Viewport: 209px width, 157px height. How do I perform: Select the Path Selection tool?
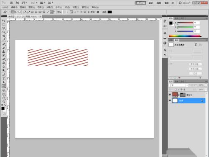point(4,82)
